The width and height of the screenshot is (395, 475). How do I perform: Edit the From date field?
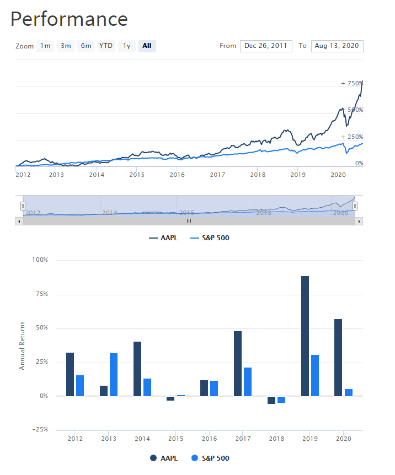(266, 46)
